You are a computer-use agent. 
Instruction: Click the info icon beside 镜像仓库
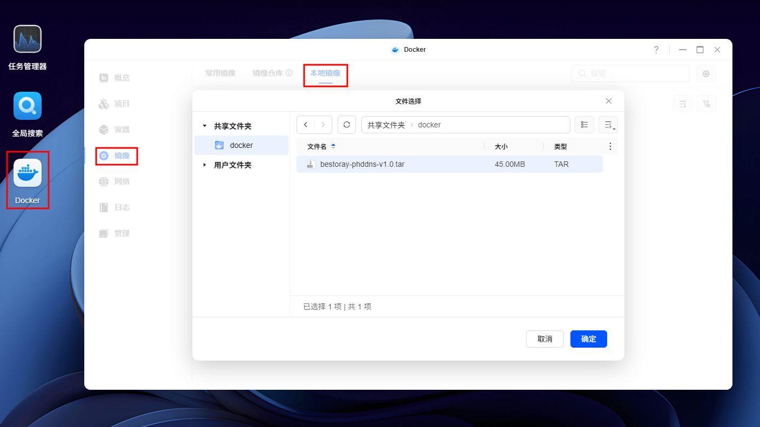pyautogui.click(x=289, y=73)
